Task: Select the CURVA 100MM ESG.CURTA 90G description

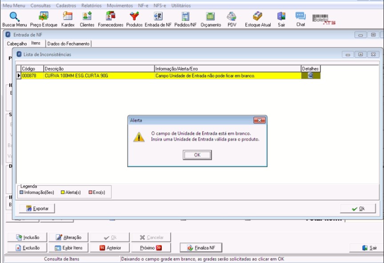Action: [x=99, y=76]
